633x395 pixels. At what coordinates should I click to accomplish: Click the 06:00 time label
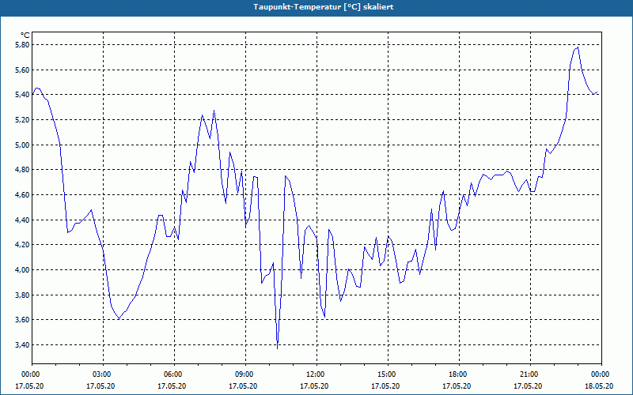pyautogui.click(x=172, y=374)
